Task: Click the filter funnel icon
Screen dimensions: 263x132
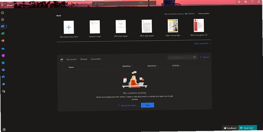Action: (x=194, y=57)
